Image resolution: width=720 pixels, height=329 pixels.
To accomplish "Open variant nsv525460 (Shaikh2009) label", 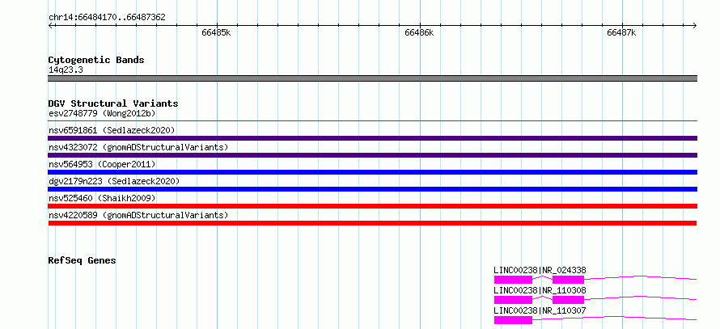I will [102, 198].
